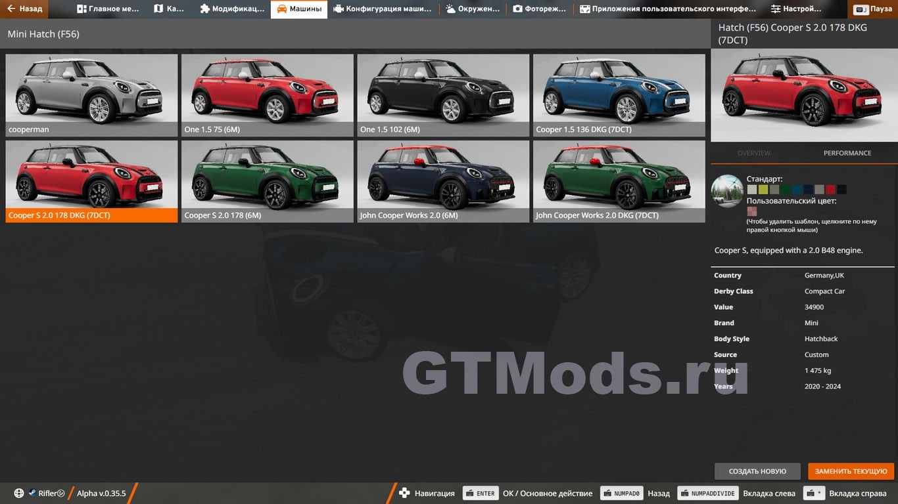Click the Mini Hatch (F56) heading
The width and height of the screenshot is (898, 504).
click(x=43, y=34)
